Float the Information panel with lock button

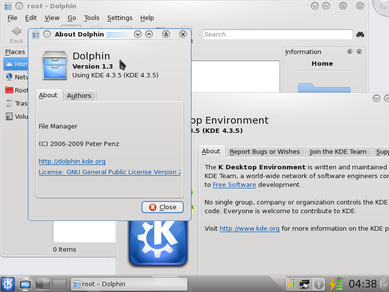pyautogui.click(x=350, y=52)
